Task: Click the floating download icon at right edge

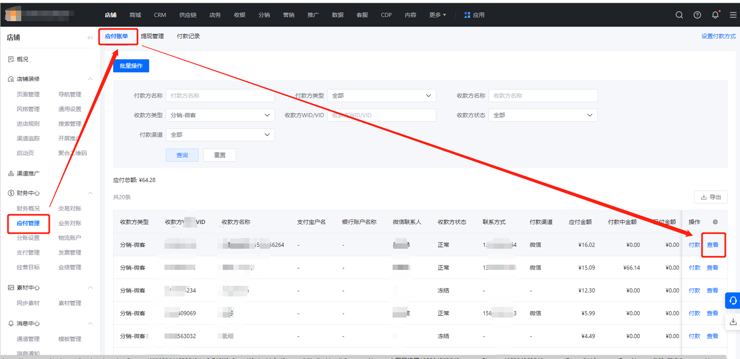Action: [x=732, y=322]
